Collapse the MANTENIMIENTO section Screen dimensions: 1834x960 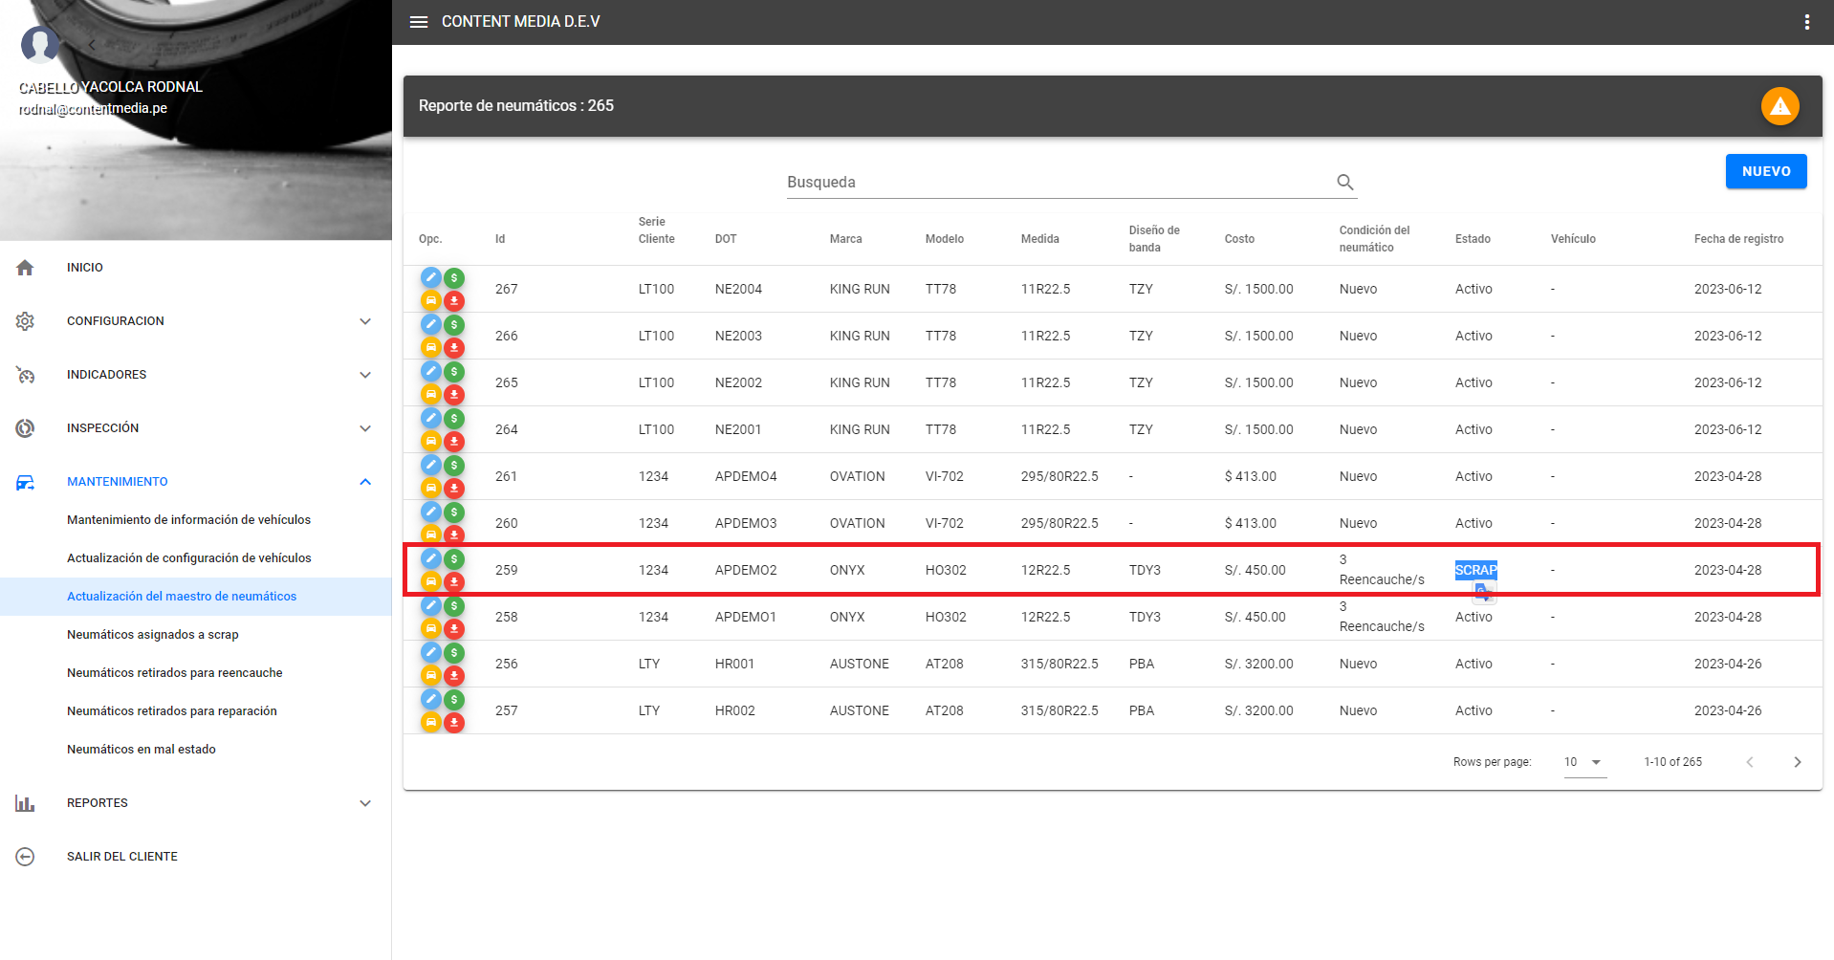point(364,482)
